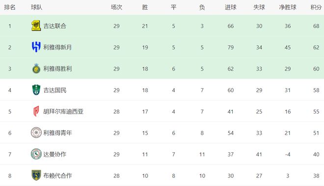Image resolution: width=324 pixels, height=186 pixels.
Task: Click the 利雅得胜利 team name
Action: [57, 69]
